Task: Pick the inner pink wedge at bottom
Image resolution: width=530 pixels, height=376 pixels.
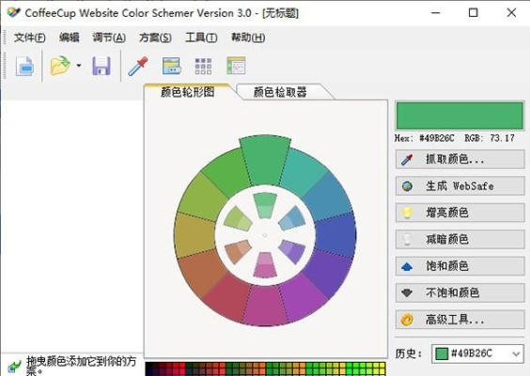Action: (265, 265)
